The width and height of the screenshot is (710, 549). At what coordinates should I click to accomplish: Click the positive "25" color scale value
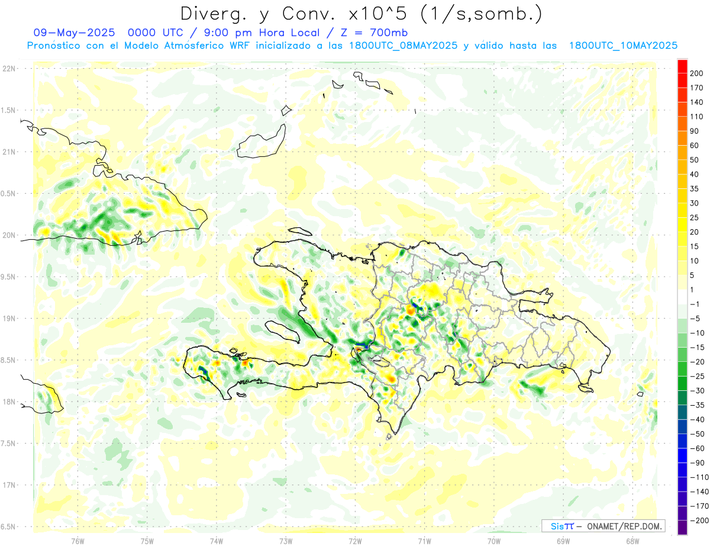(695, 217)
